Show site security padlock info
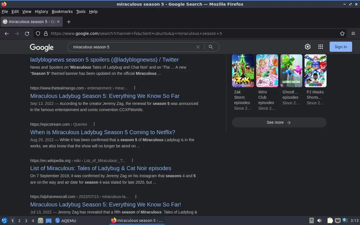This screenshot has height=225, width=360. point(46,33)
